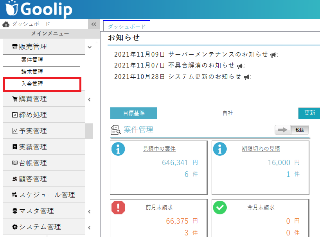Click info icon on 見積中の案件 card
This screenshot has width=320, height=237.
118,149
